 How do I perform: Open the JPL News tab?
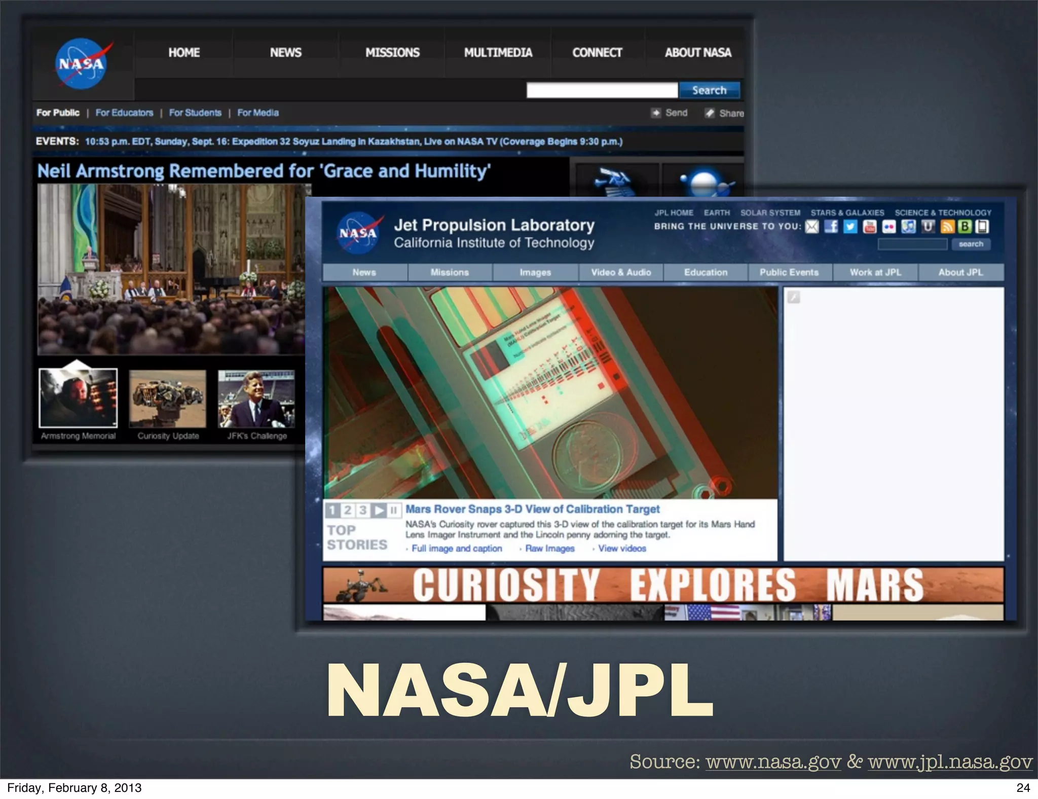[364, 272]
